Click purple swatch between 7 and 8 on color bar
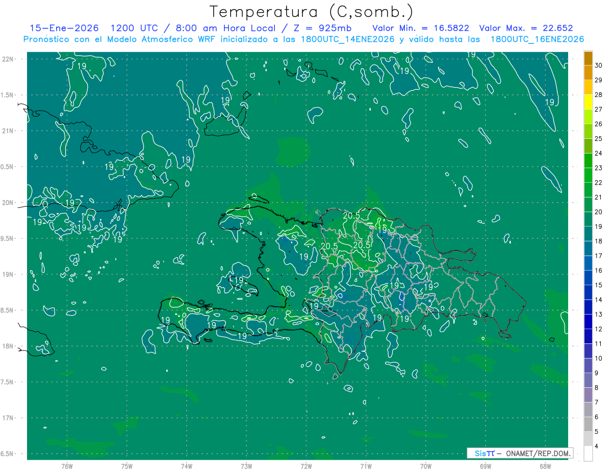The height and width of the screenshot is (473, 612). pyautogui.click(x=588, y=395)
